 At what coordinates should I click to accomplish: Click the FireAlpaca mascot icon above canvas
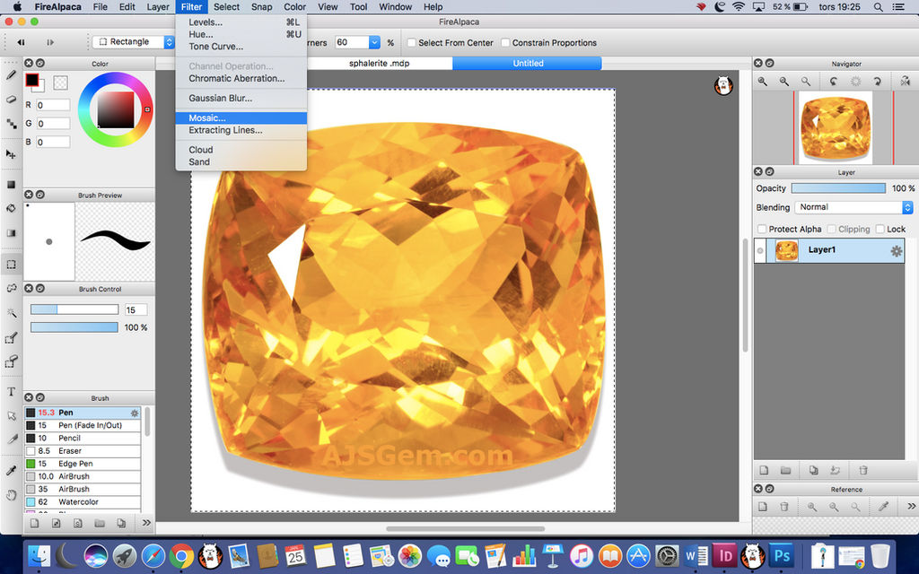(723, 85)
